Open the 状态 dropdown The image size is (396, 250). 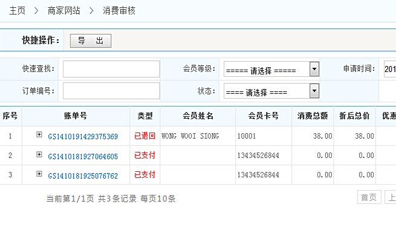coord(271,91)
